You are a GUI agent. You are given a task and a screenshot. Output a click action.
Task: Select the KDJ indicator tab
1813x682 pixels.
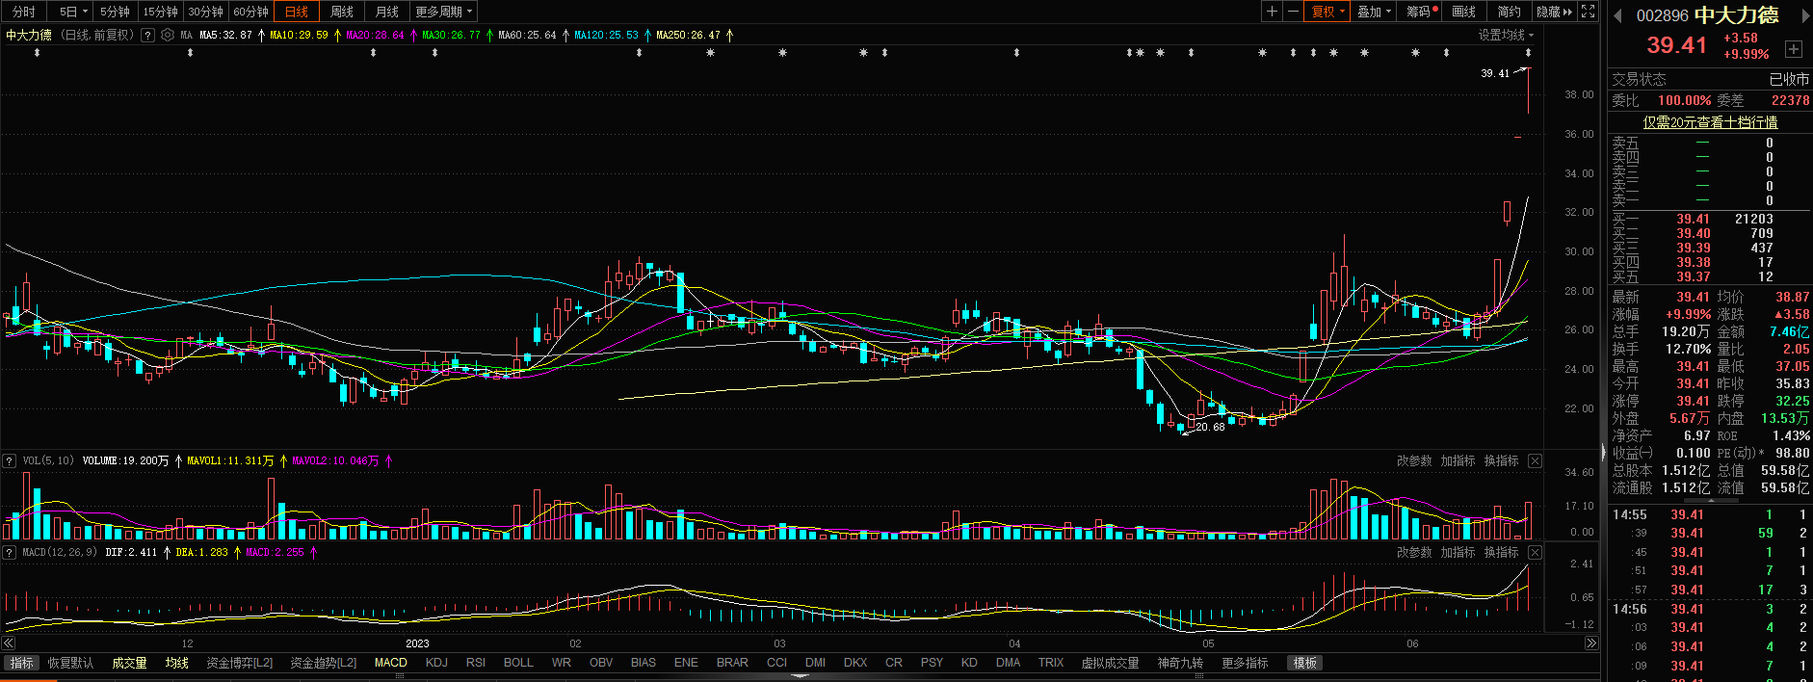click(x=436, y=663)
